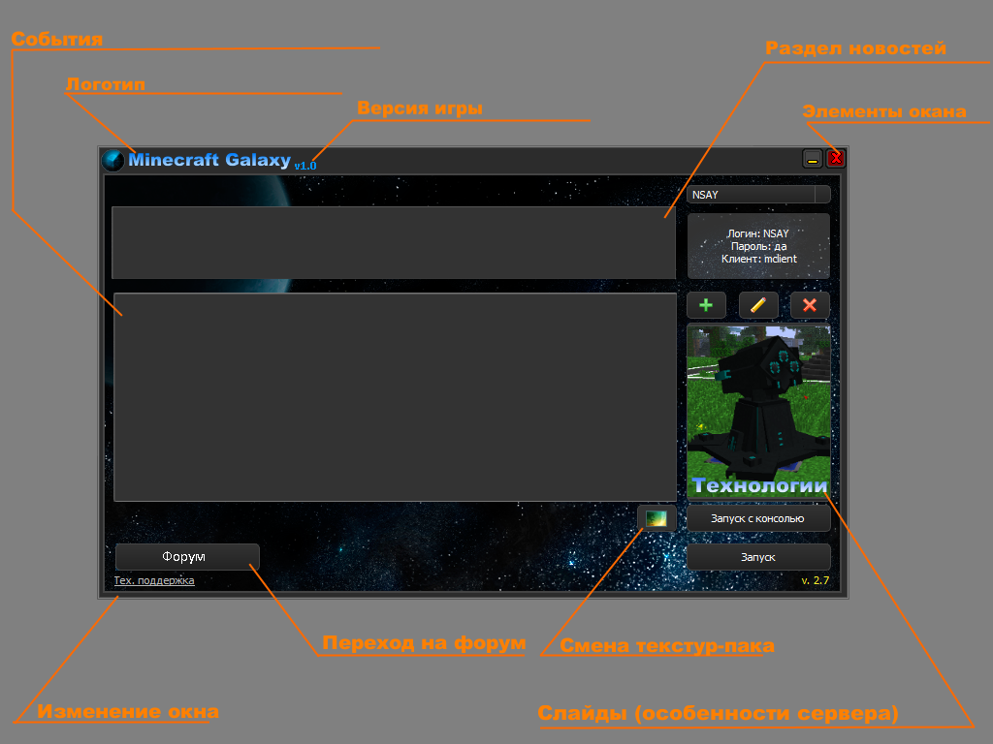The height and width of the screenshot is (744, 993).
Task: Click the large events panel
Action: (x=396, y=397)
